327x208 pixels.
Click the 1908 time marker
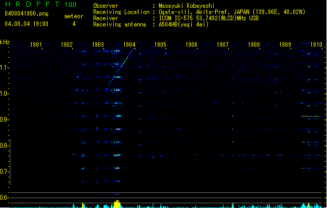tap(254, 45)
